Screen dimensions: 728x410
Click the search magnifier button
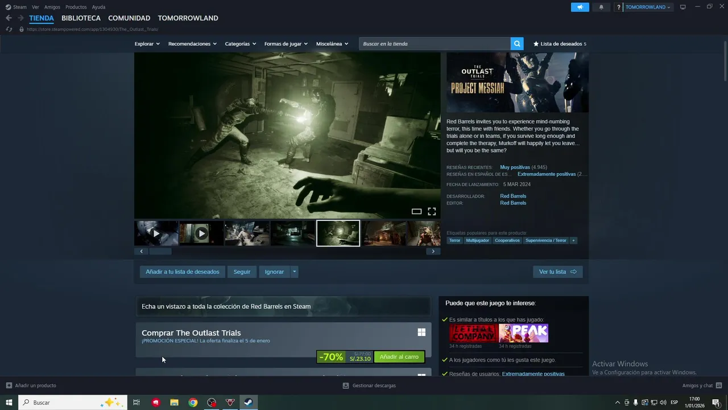click(517, 44)
